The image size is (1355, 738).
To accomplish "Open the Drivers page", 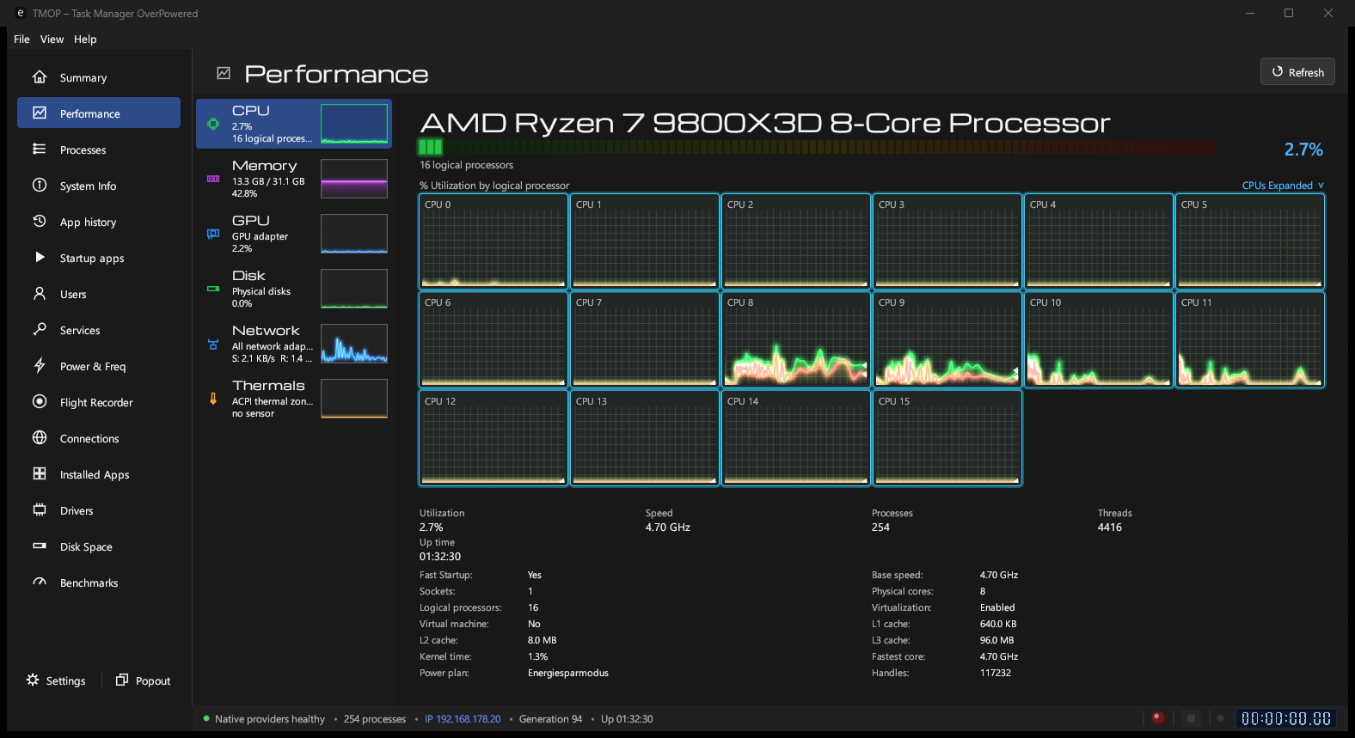I will tap(99, 510).
